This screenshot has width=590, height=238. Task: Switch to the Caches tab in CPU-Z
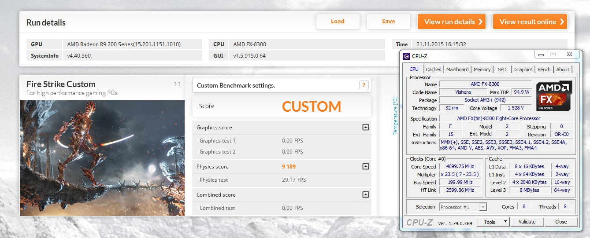click(x=434, y=70)
